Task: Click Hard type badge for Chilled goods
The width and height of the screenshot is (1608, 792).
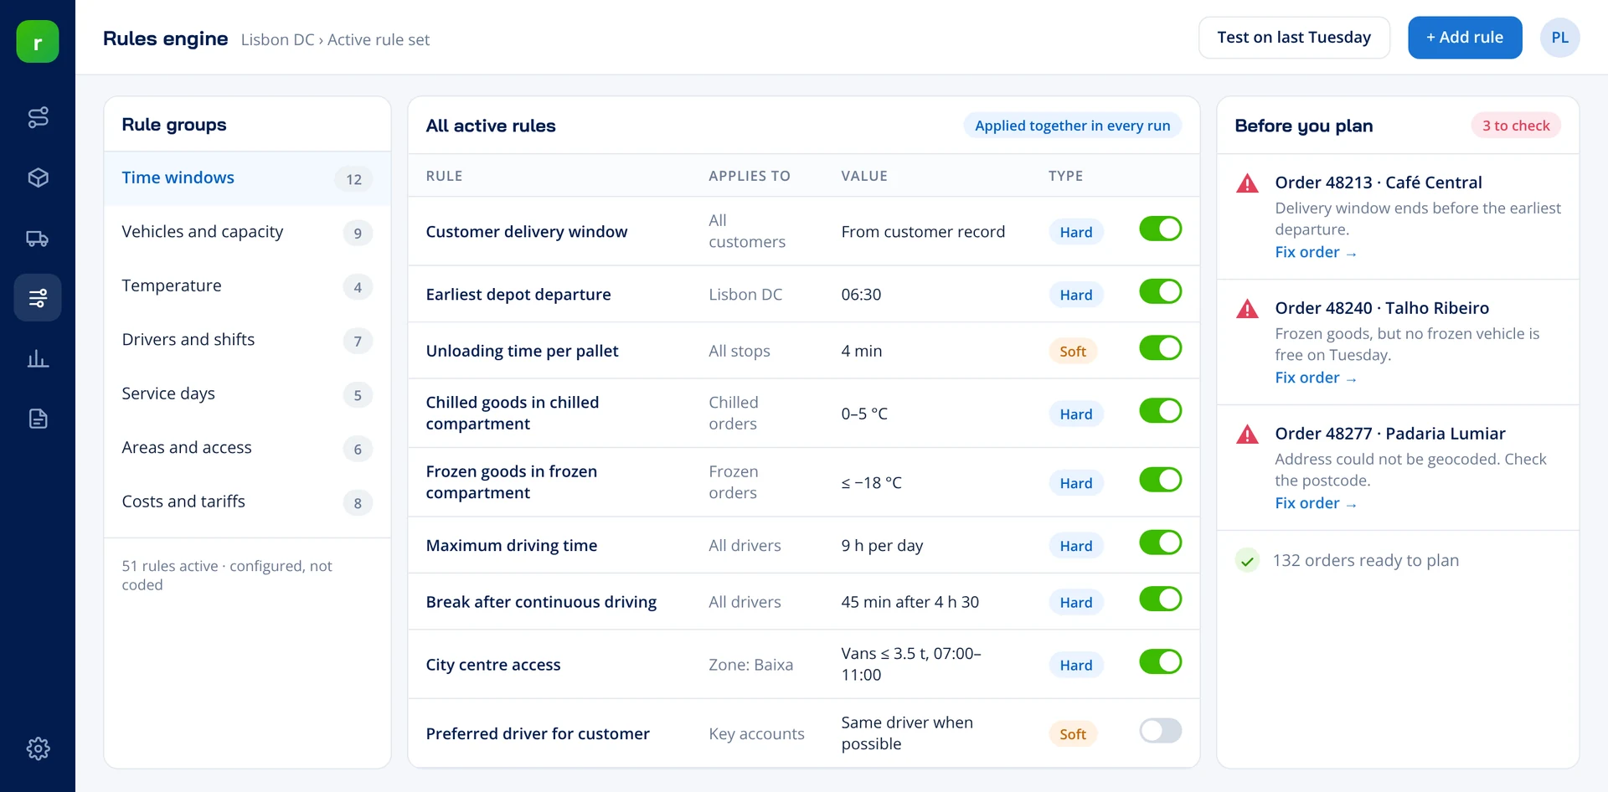Action: (x=1075, y=414)
